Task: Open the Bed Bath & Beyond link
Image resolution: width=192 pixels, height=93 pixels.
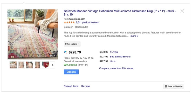Action: (120, 57)
